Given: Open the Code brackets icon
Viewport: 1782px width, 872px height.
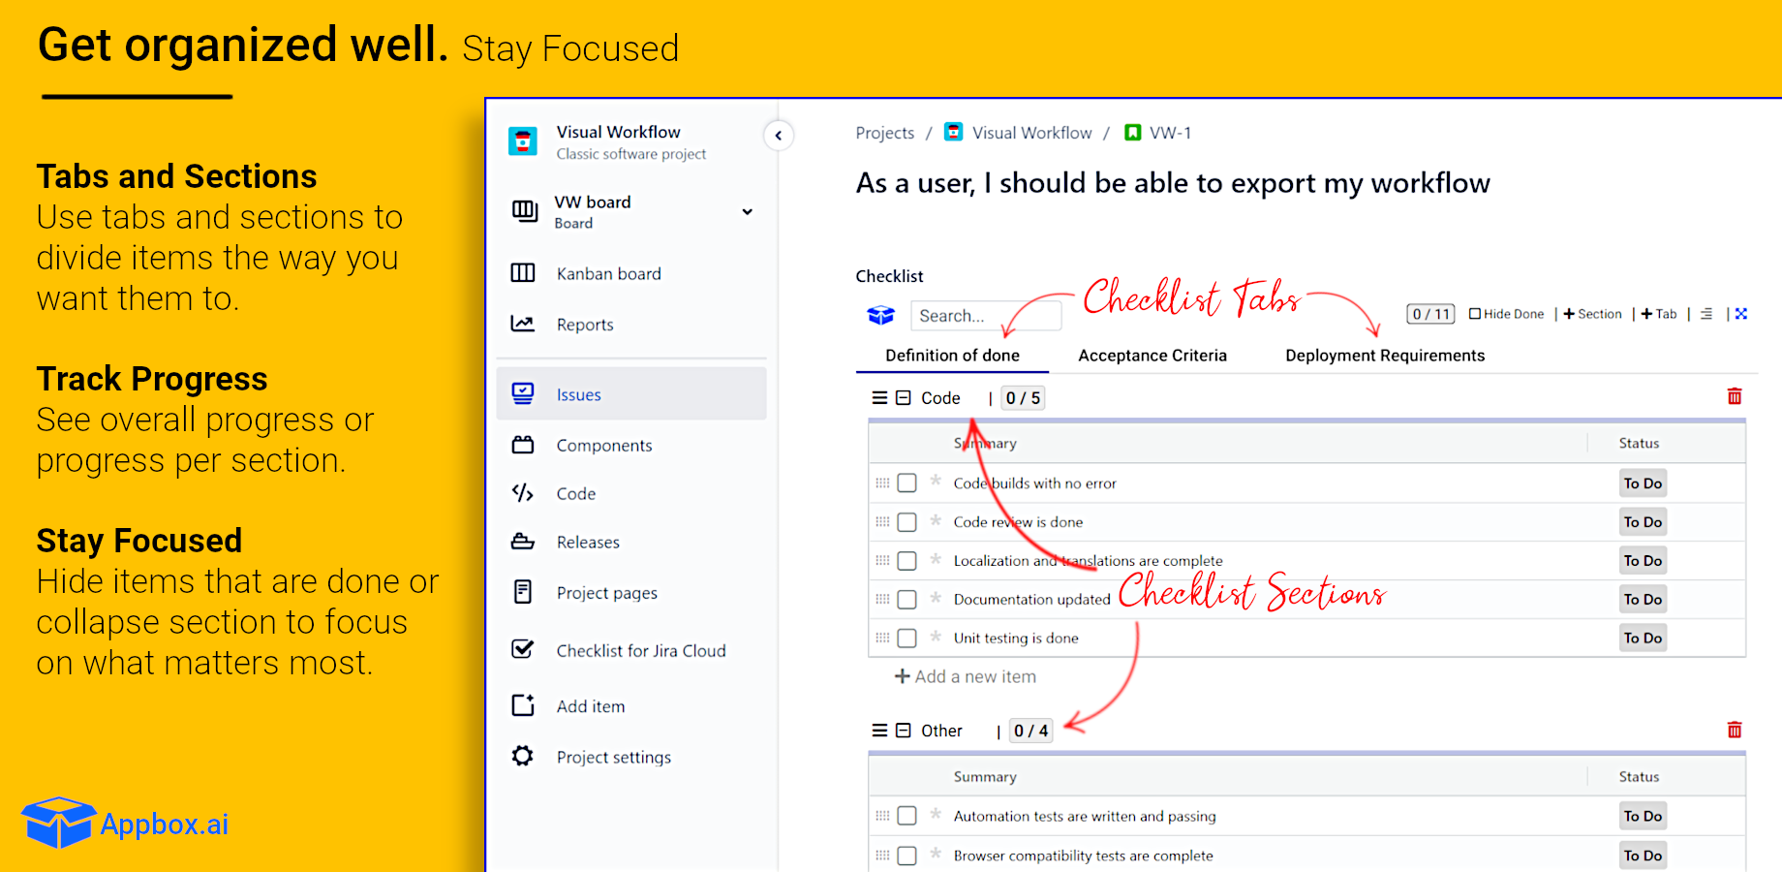Looking at the screenshot, I should point(523,493).
